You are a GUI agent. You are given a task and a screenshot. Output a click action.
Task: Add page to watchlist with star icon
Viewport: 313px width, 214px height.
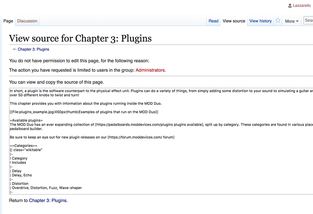coord(278,20)
